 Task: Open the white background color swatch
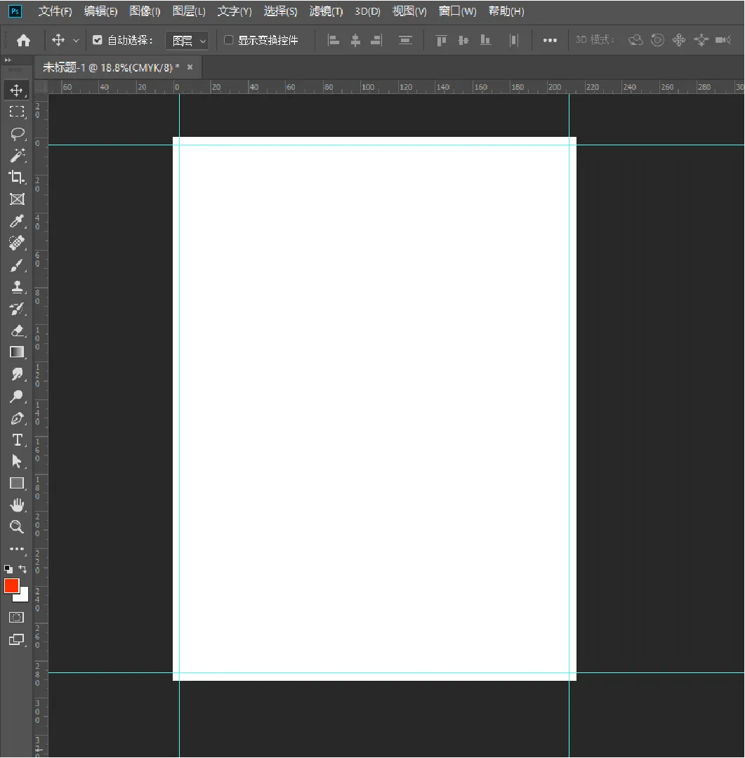[22, 596]
